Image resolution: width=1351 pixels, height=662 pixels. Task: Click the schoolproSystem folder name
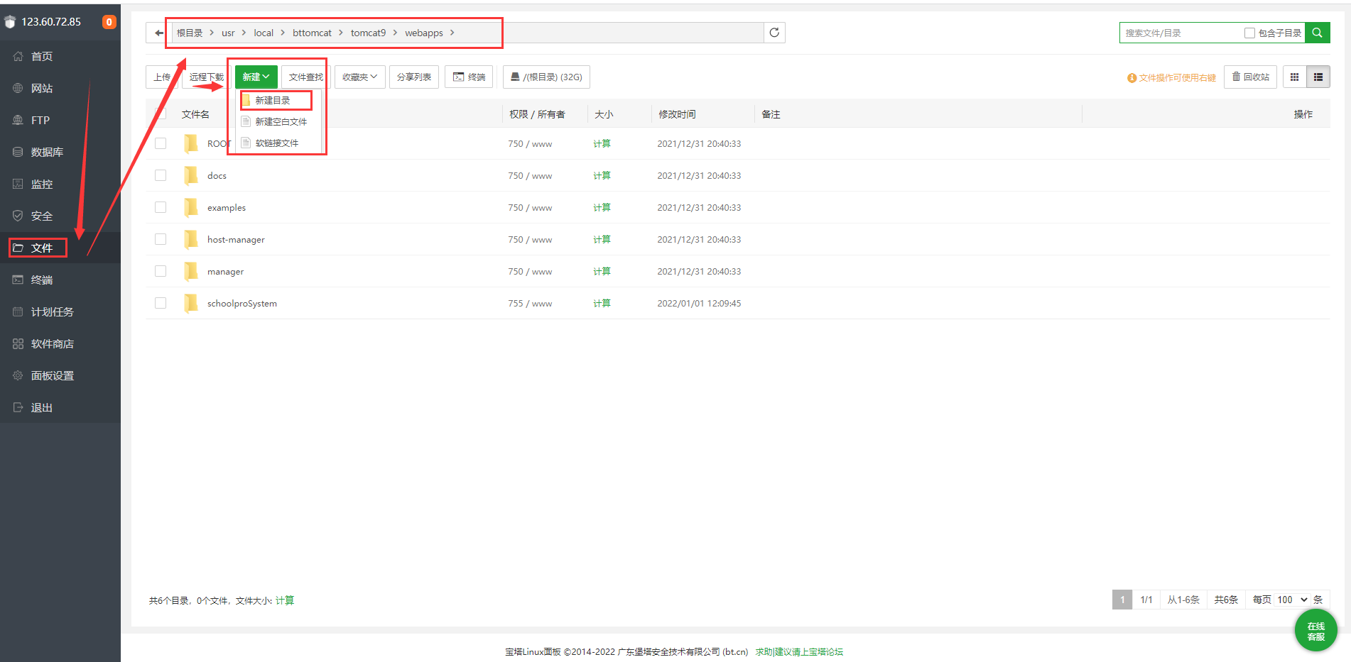pos(242,303)
